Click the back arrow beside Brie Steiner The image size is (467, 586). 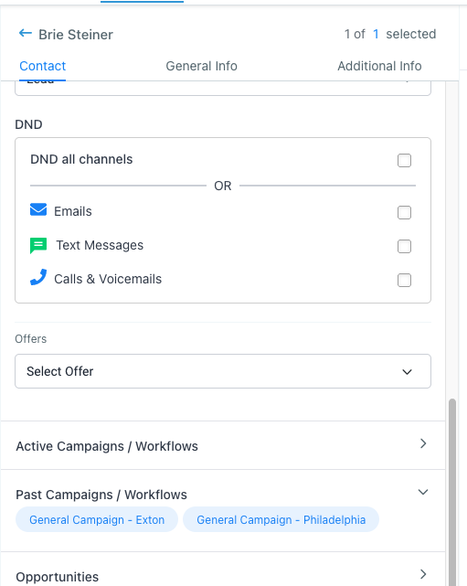tap(26, 33)
